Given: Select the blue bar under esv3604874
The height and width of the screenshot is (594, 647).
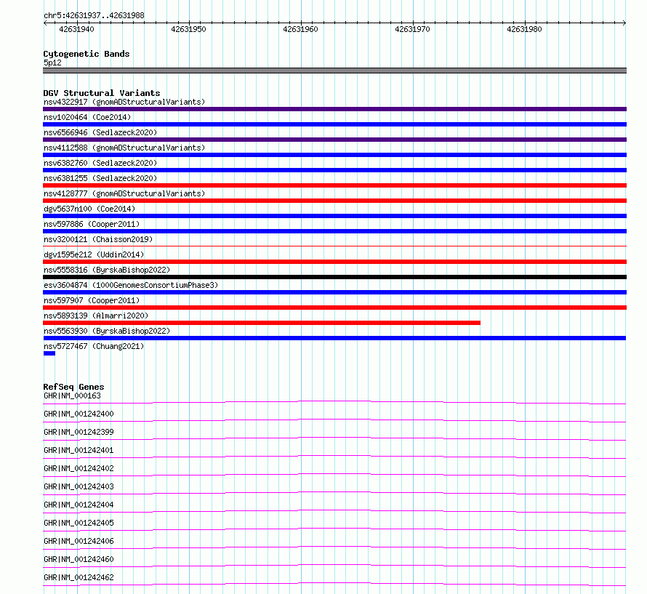Looking at the screenshot, I should 334,292.
